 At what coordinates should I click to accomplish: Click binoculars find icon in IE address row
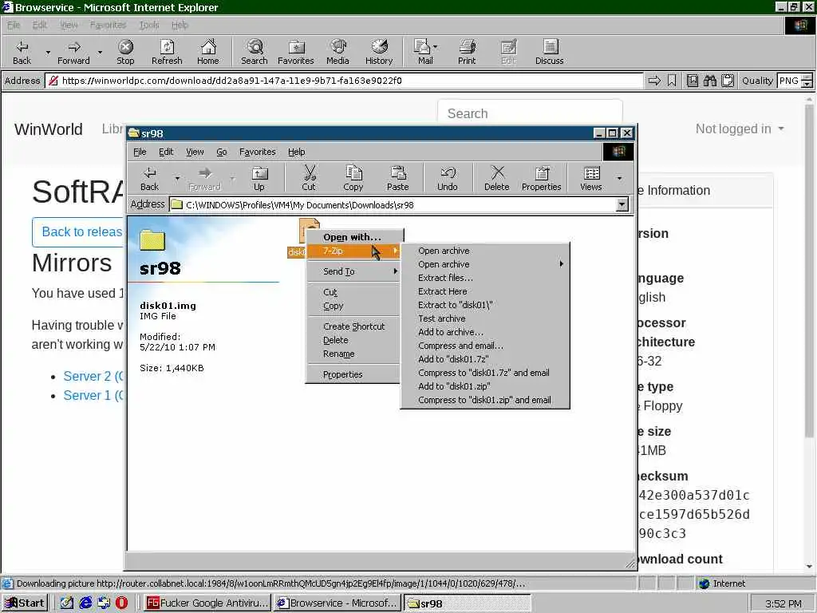[x=709, y=81]
